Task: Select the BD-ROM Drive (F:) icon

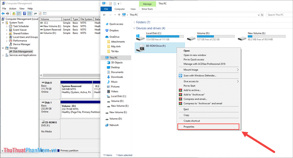Action: (140, 48)
